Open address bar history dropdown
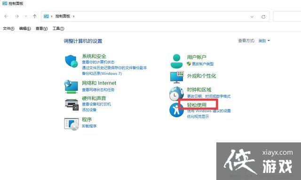The width and height of the screenshot is (301, 180). 252,17
